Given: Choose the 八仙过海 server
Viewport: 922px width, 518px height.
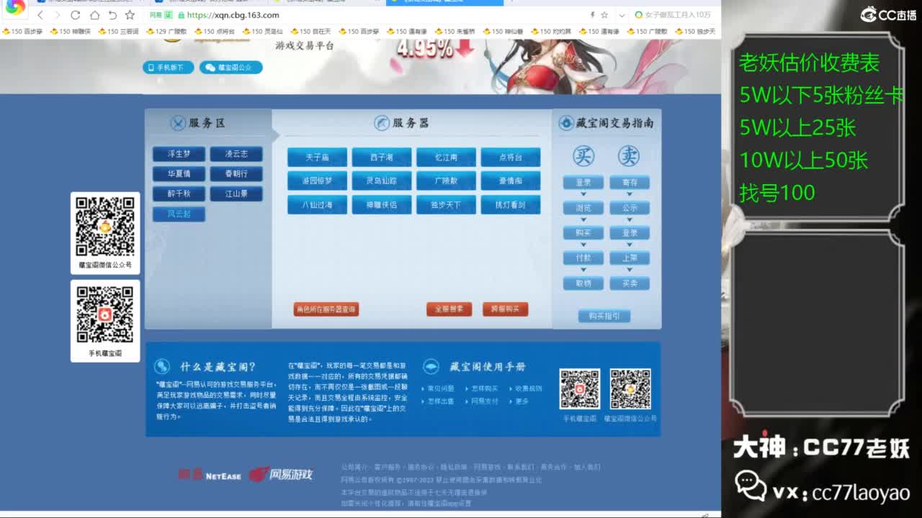Looking at the screenshot, I should 317,204.
